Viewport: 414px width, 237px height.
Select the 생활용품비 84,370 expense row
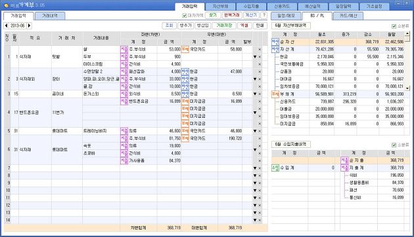coord(373,183)
